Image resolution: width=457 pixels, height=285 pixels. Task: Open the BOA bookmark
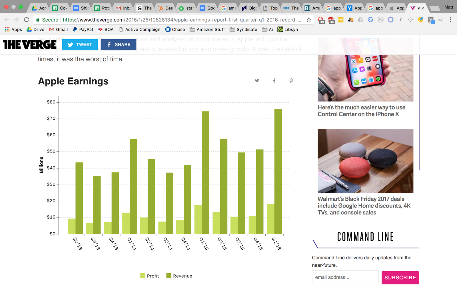click(x=106, y=29)
